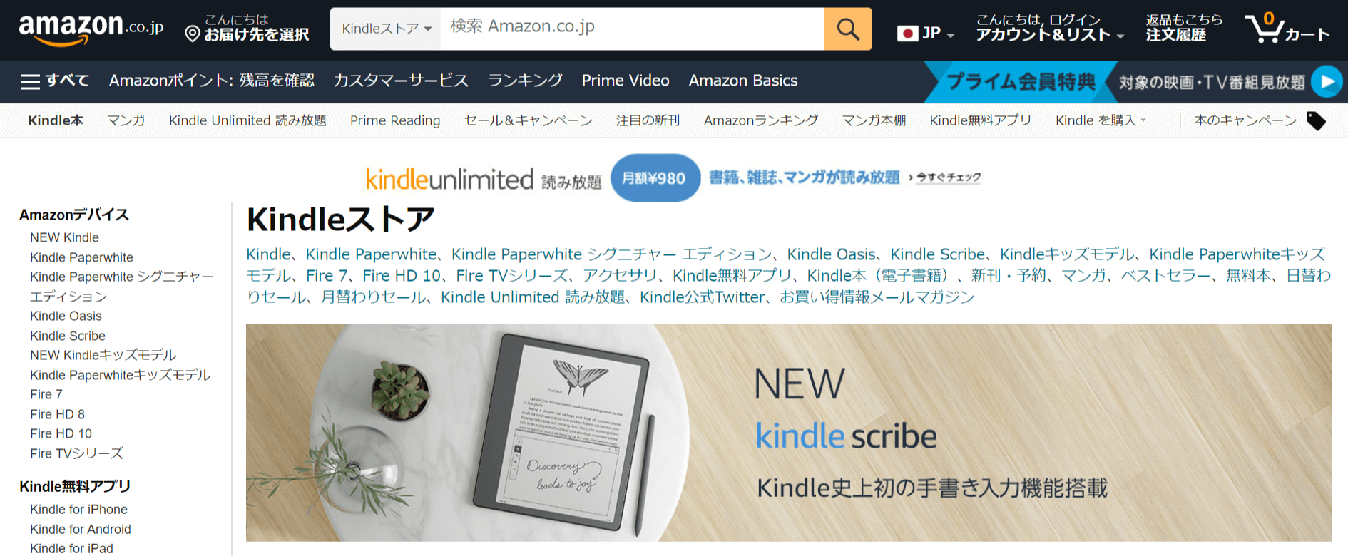
Task: Open the NEW Kindle Scribe banner image
Action: point(789,433)
